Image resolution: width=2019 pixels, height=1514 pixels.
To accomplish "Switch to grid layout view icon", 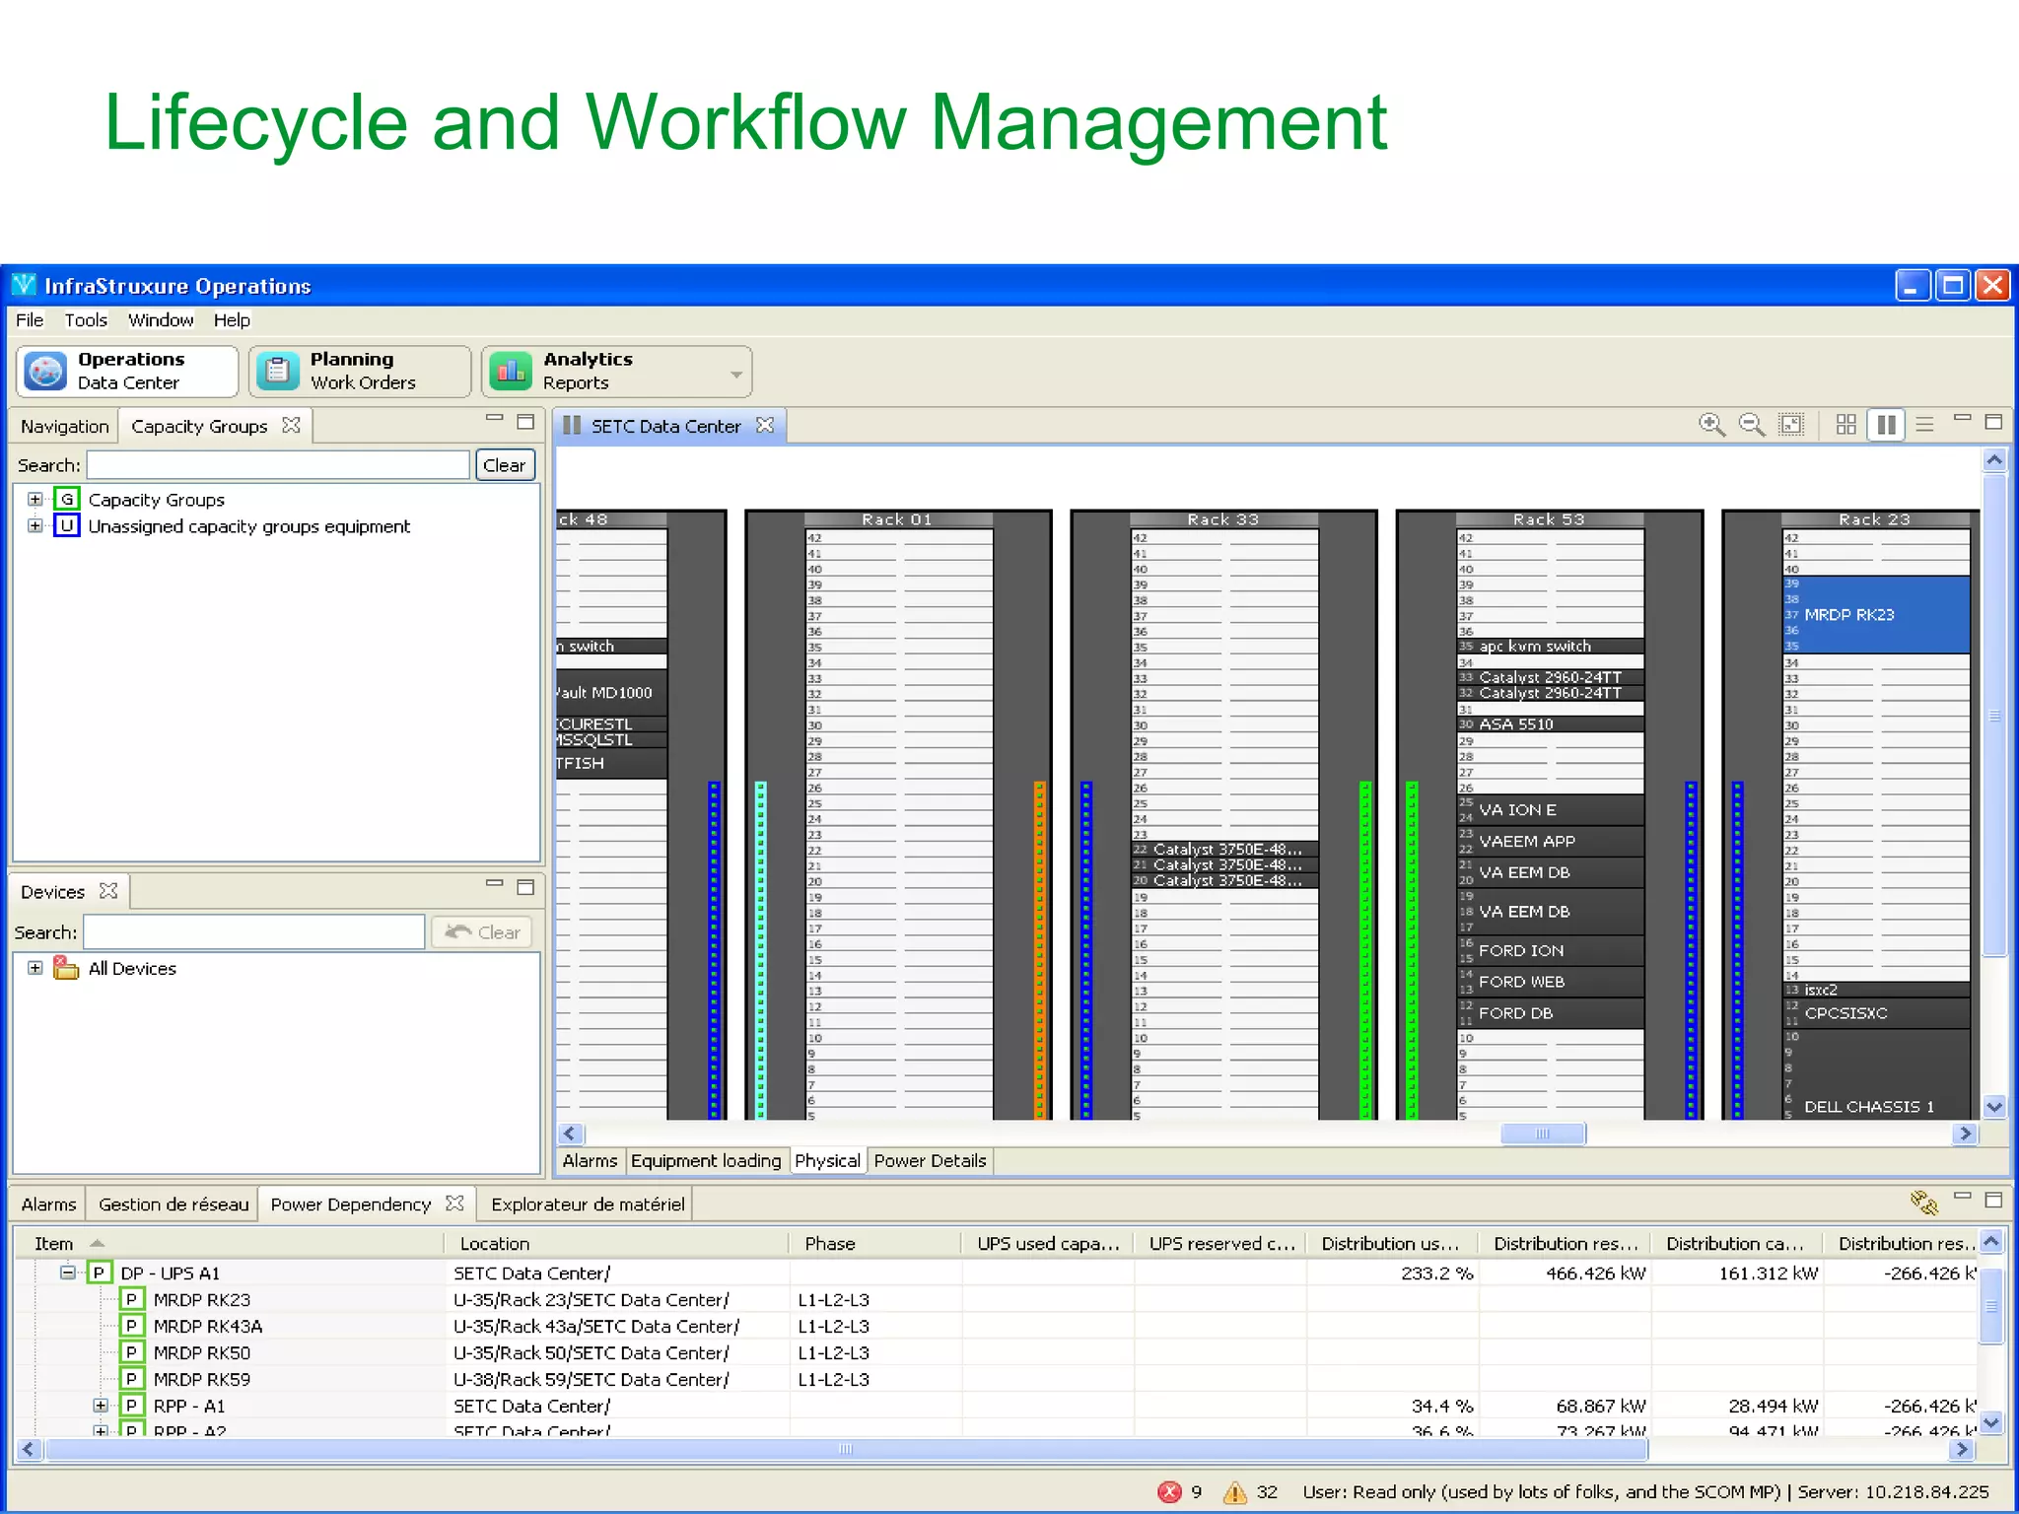I will pyautogui.click(x=1846, y=425).
